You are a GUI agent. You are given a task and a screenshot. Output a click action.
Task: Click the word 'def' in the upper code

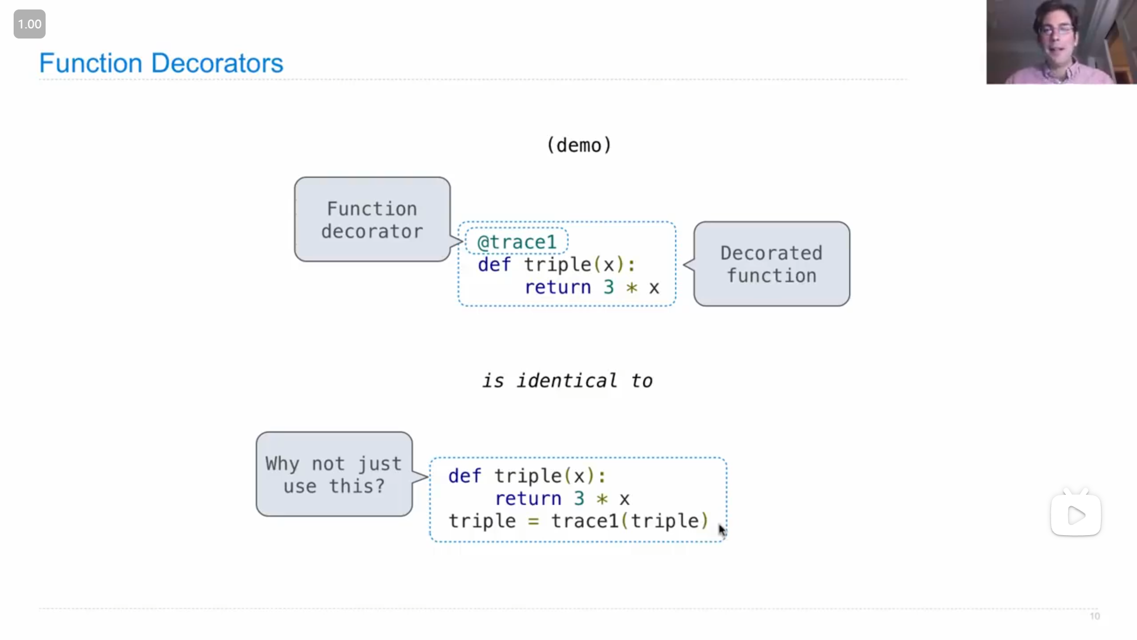tap(494, 264)
